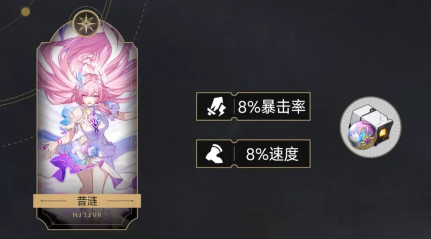This screenshot has height=239, width=431.
Task: Click the glyph script text below 昔涟
Action: pyautogui.click(x=87, y=215)
